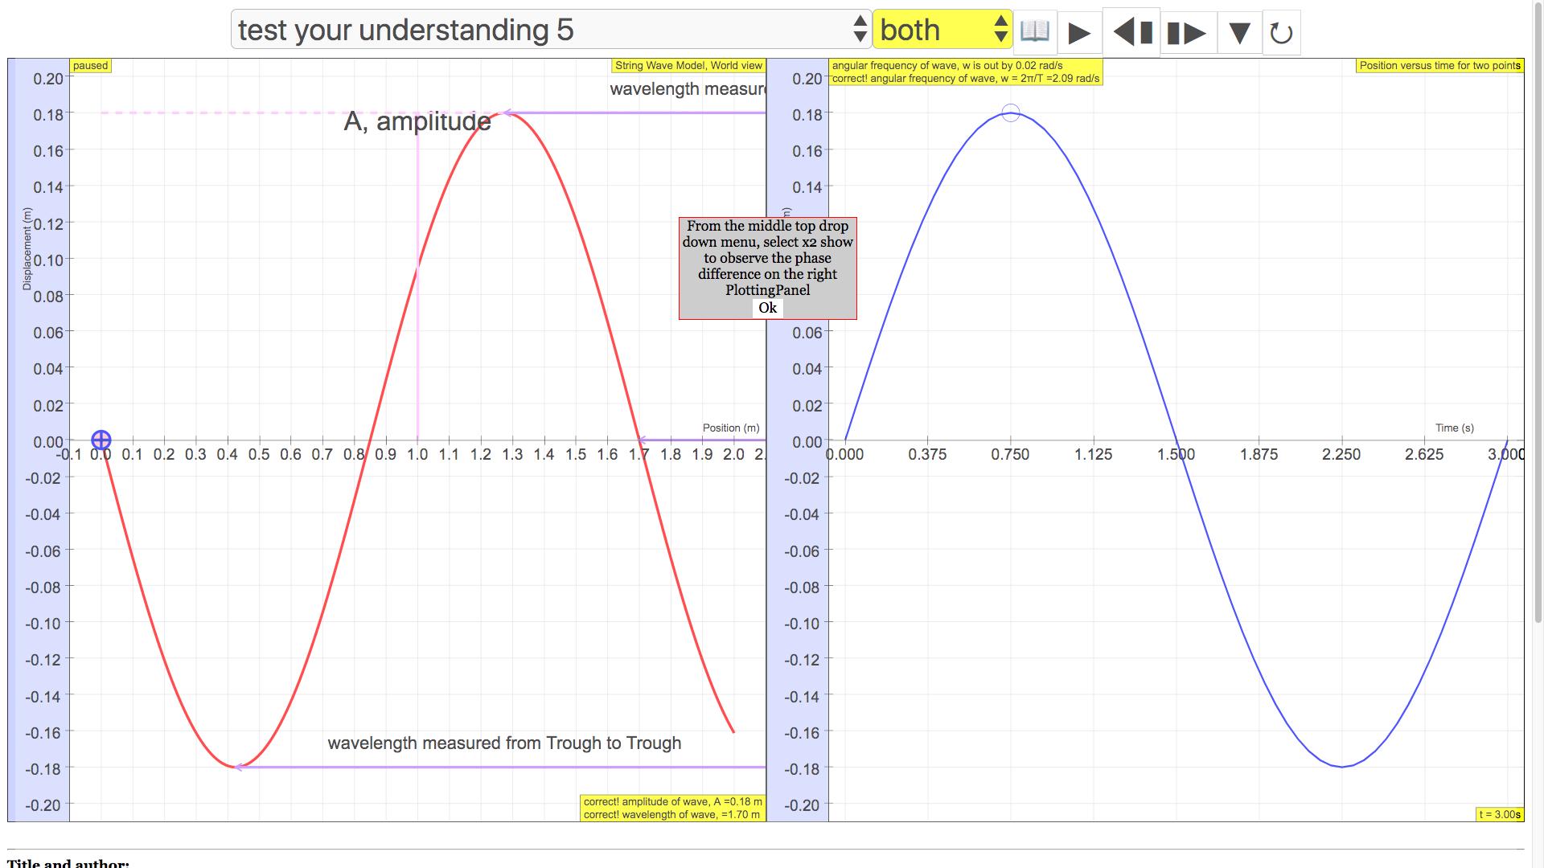Click the blue circle marker on the crest at 0.750 s
This screenshot has width=1544, height=868.
1011,113
